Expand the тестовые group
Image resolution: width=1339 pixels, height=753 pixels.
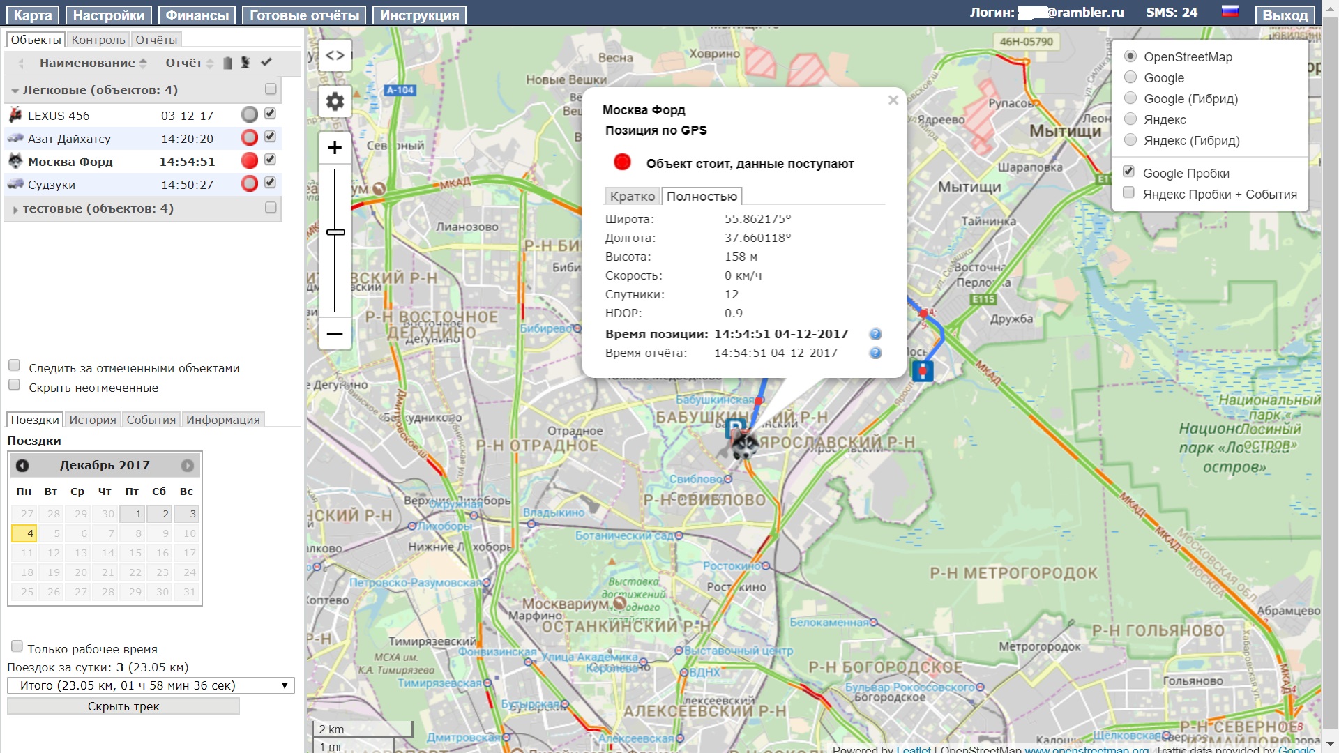(15, 209)
